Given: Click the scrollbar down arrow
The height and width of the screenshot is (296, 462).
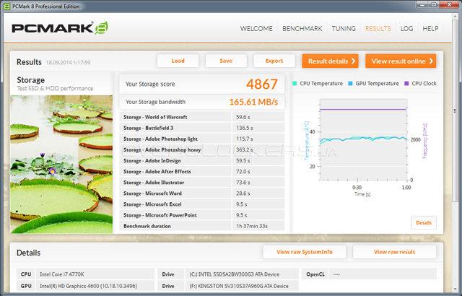Looking at the screenshot, I should 456,290.
